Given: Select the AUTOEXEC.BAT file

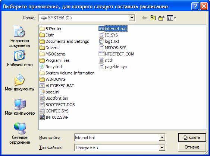Looking at the screenshot, I should (57, 86).
